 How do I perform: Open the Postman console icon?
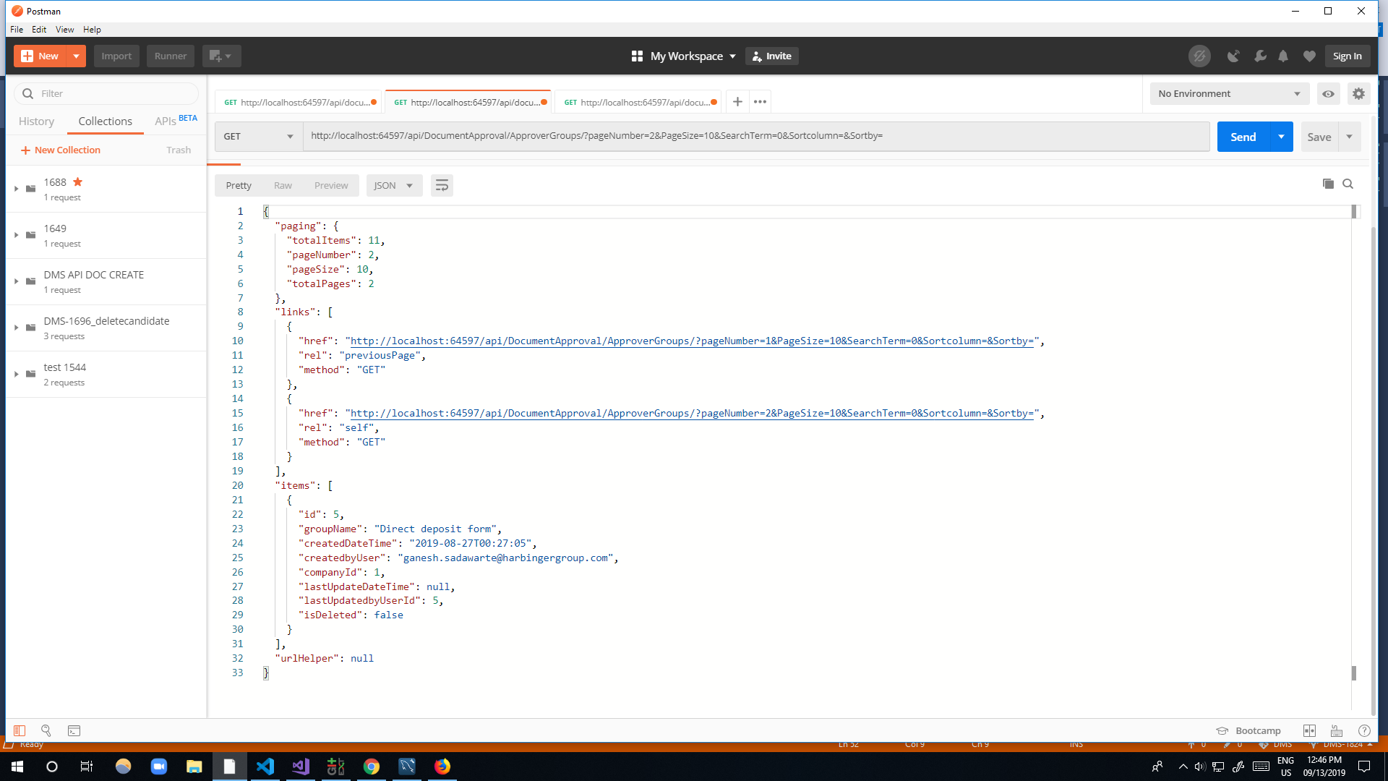click(x=74, y=731)
